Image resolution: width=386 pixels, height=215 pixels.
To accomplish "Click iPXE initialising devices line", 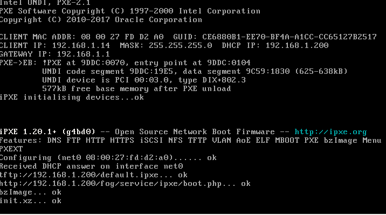I will 72,98.
